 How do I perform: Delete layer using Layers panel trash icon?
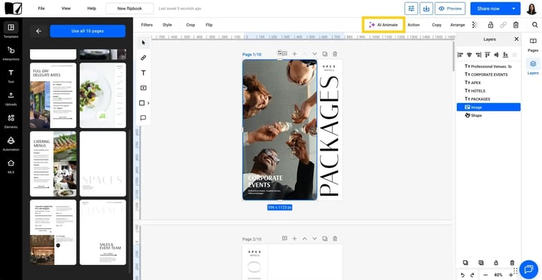[513, 263]
